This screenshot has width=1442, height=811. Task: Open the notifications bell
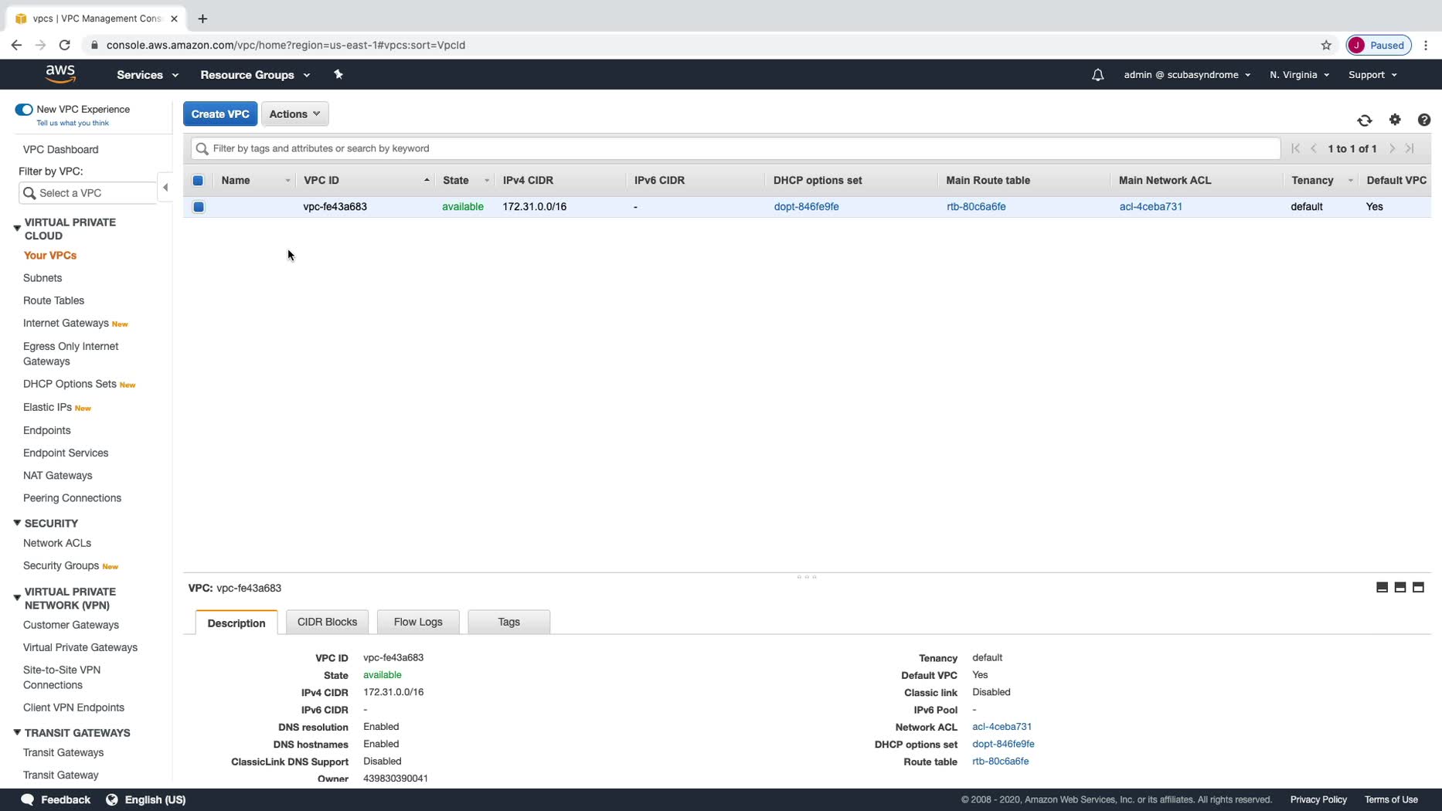coord(1097,75)
